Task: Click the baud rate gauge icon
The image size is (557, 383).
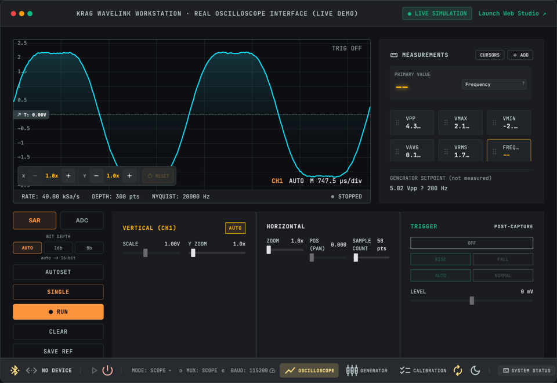Action: point(273,371)
